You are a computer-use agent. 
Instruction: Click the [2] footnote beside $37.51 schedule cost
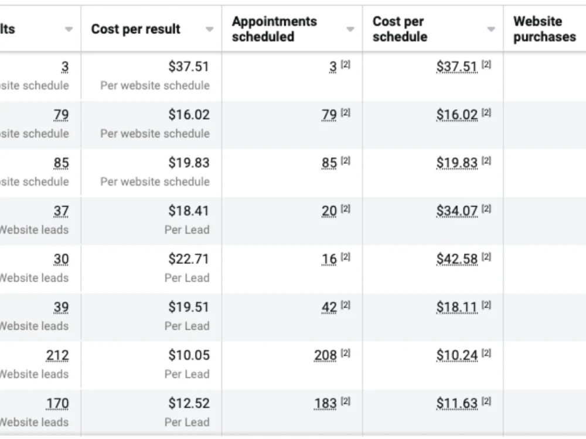[x=486, y=64]
